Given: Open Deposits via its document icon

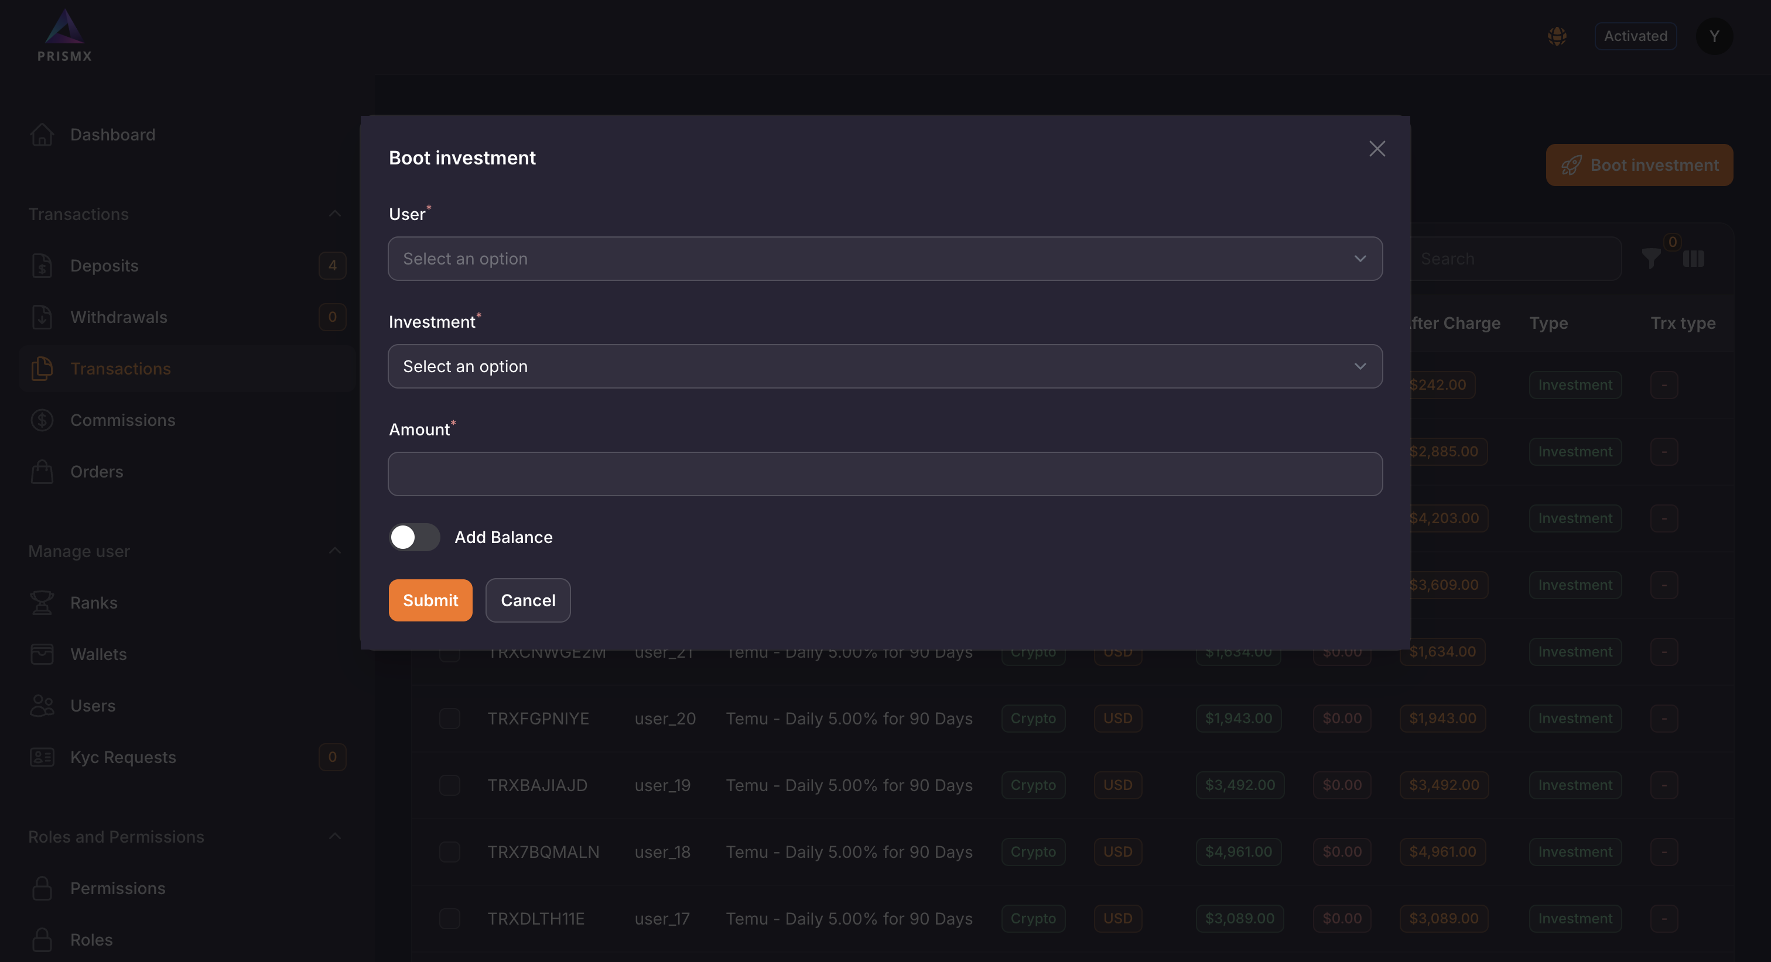Looking at the screenshot, I should pos(42,266).
